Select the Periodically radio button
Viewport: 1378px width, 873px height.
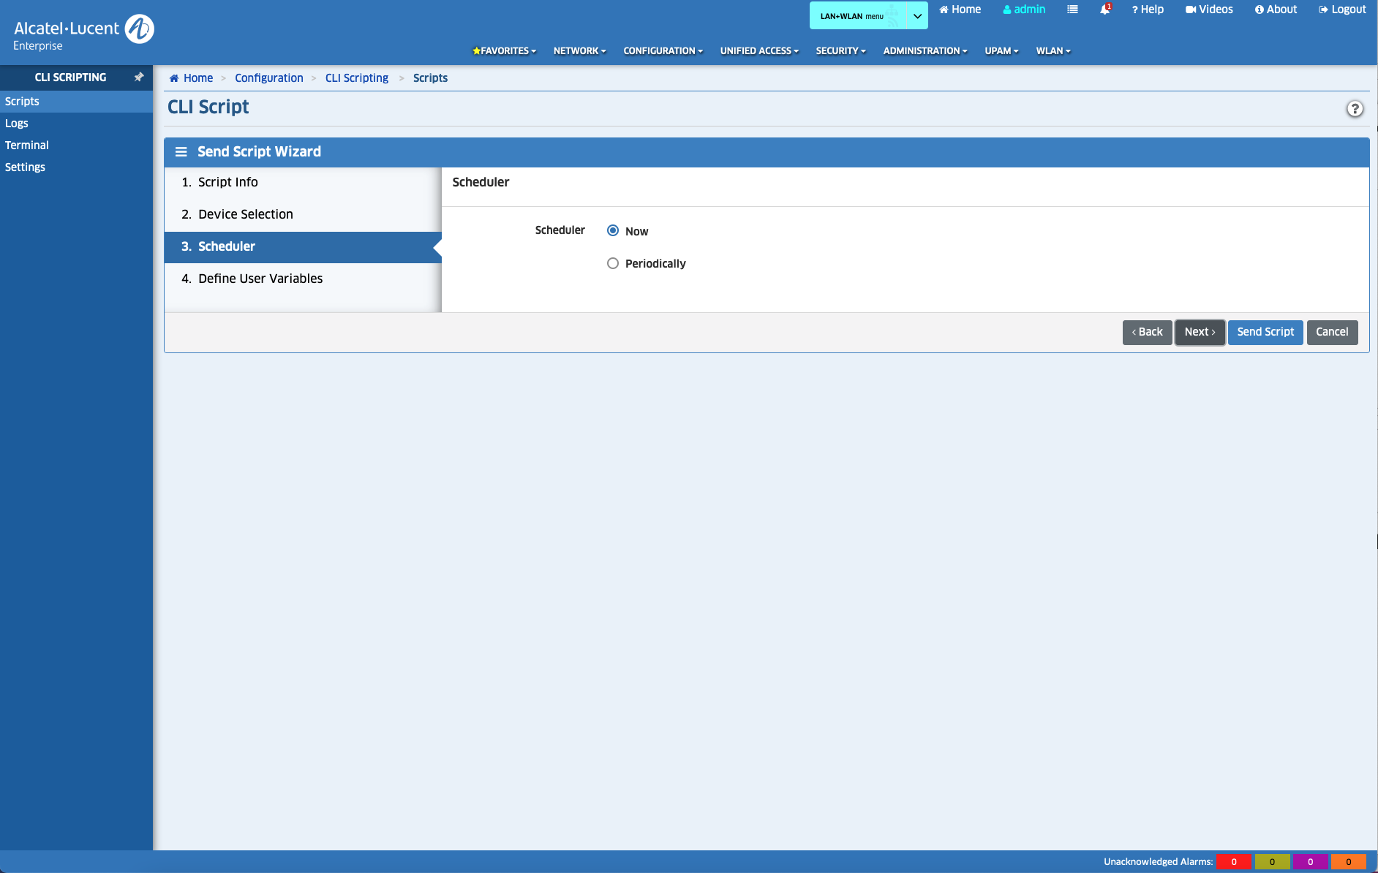tap(613, 263)
